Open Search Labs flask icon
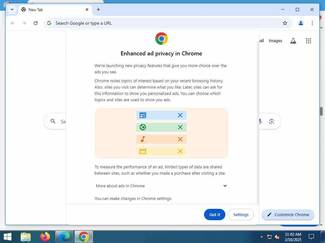The image size is (325, 243). tap(293, 41)
